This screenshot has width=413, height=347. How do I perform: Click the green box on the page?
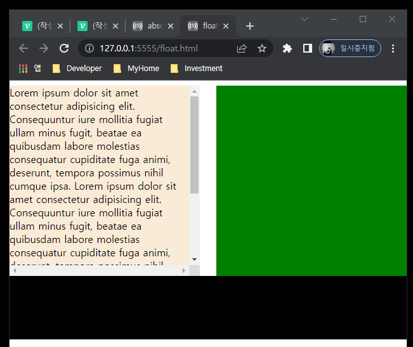[311, 181]
